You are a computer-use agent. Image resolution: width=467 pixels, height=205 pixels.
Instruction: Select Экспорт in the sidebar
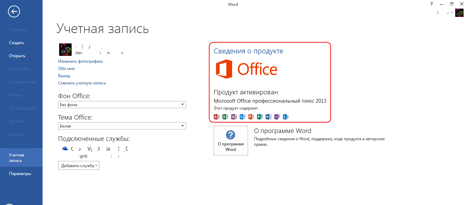tap(17, 121)
